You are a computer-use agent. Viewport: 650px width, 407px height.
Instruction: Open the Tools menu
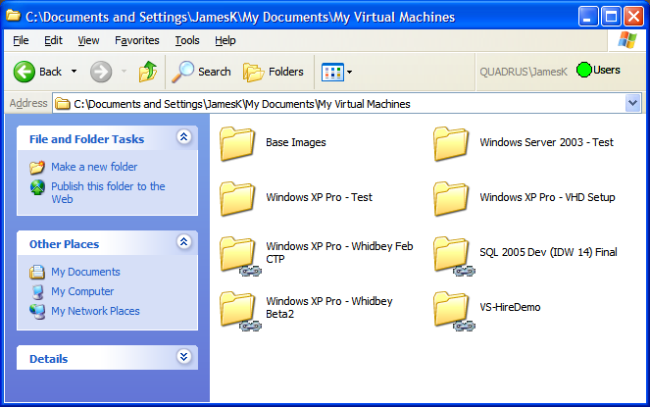pos(187,40)
